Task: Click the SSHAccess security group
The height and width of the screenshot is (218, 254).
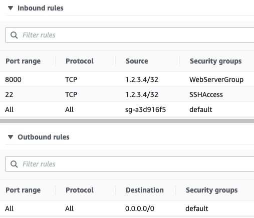Action: click(206, 94)
